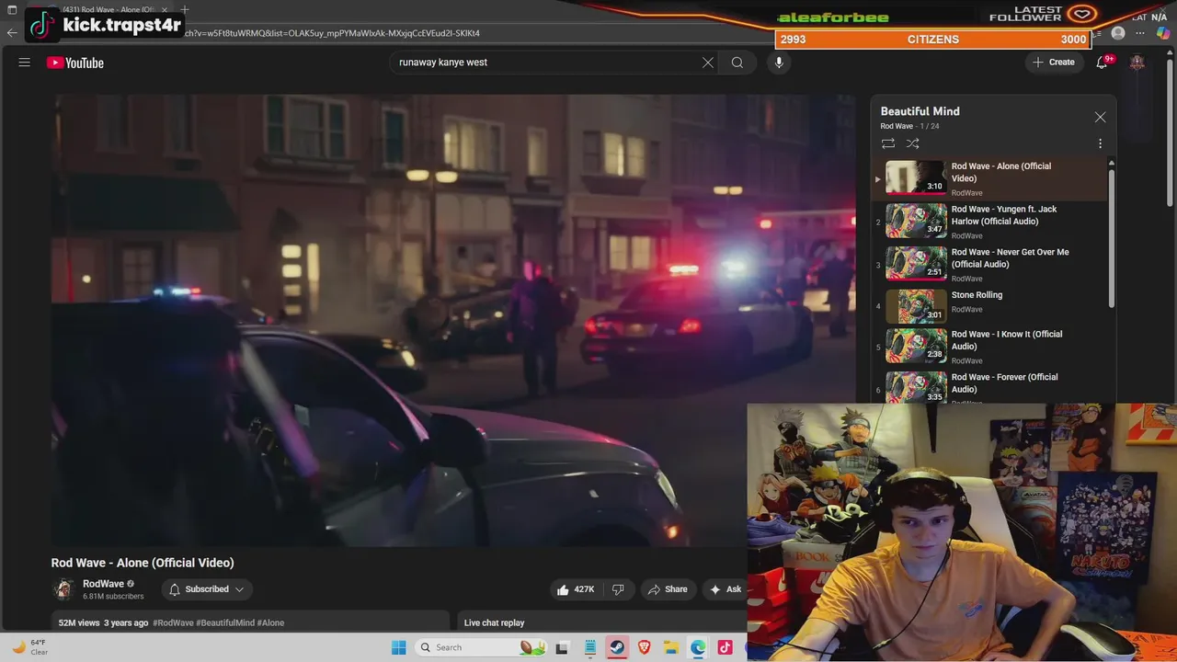Start voice search with the microphone icon
The image size is (1177, 662).
(779, 63)
